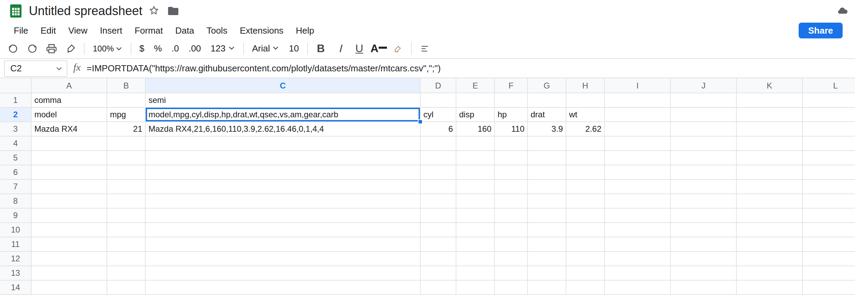Click the Undo icon
Screen dimensions: 855x295
coord(13,49)
